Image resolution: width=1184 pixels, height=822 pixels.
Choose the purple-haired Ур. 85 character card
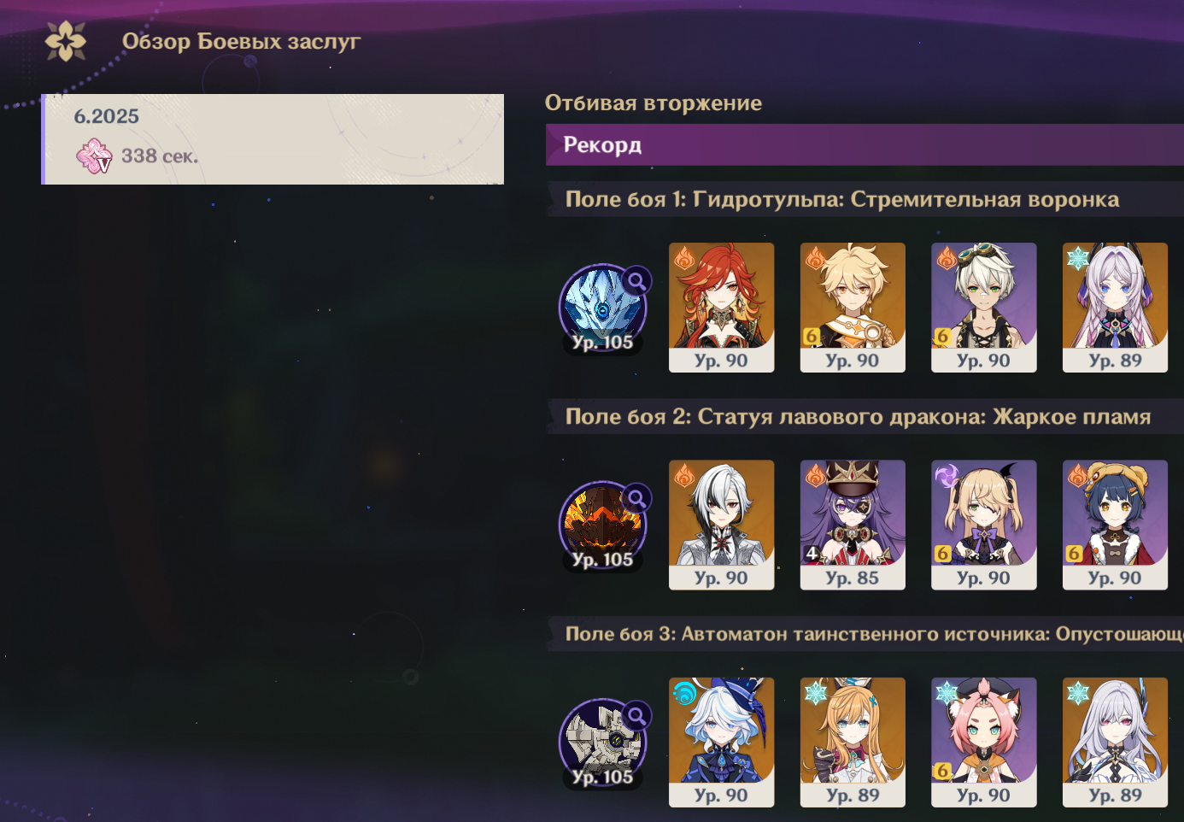pyautogui.click(x=853, y=525)
